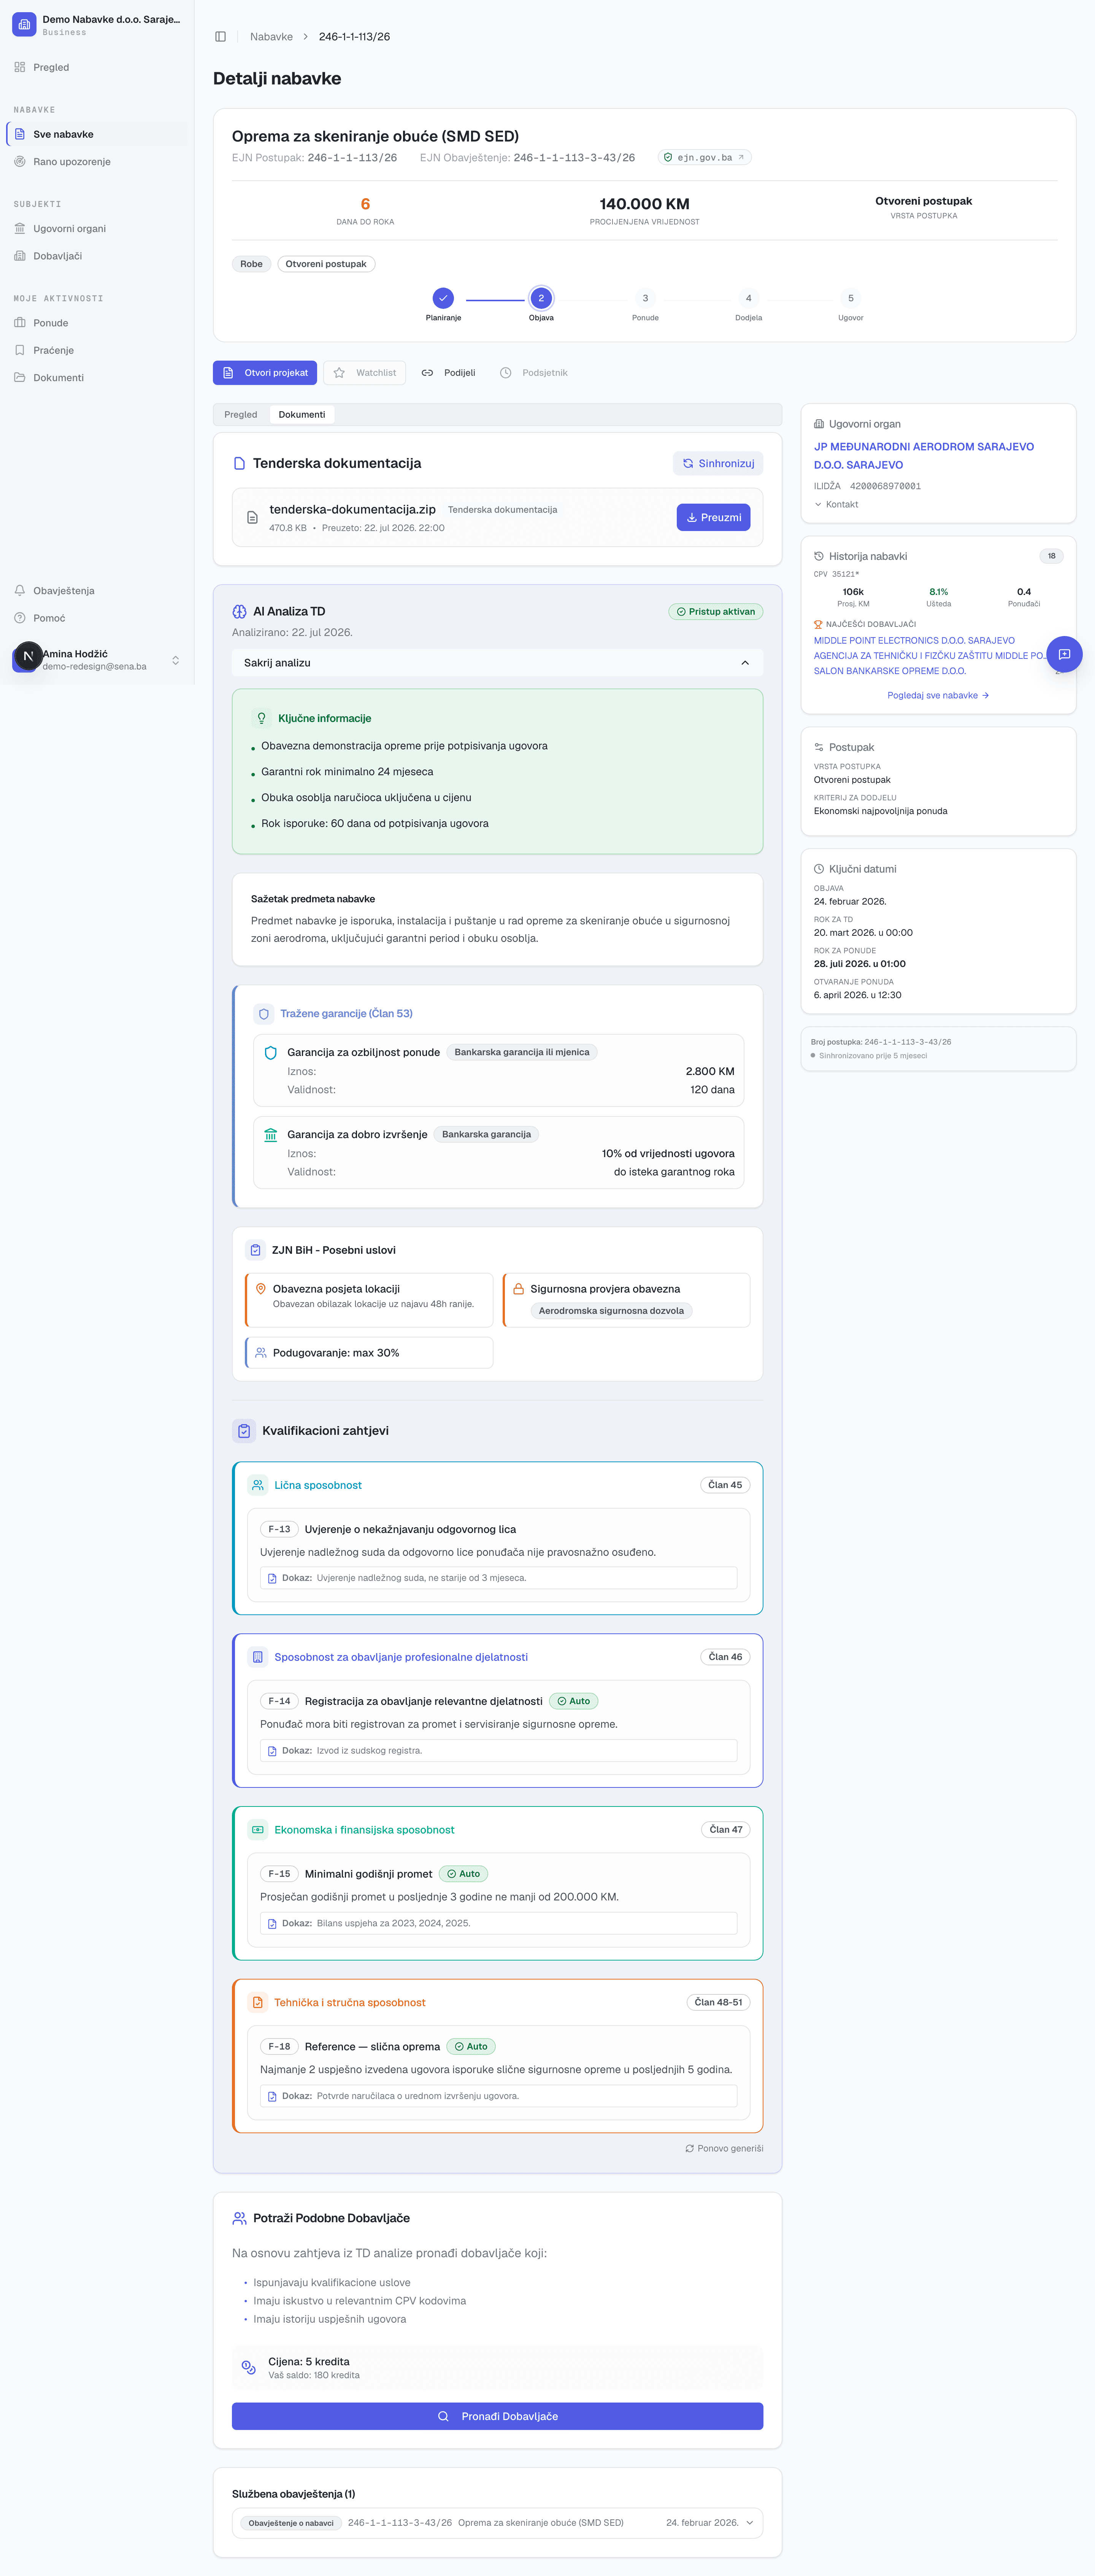Click the Lična sposobnost users icon

point(258,1485)
